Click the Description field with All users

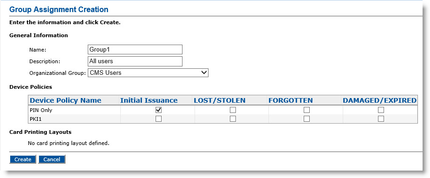coord(135,61)
